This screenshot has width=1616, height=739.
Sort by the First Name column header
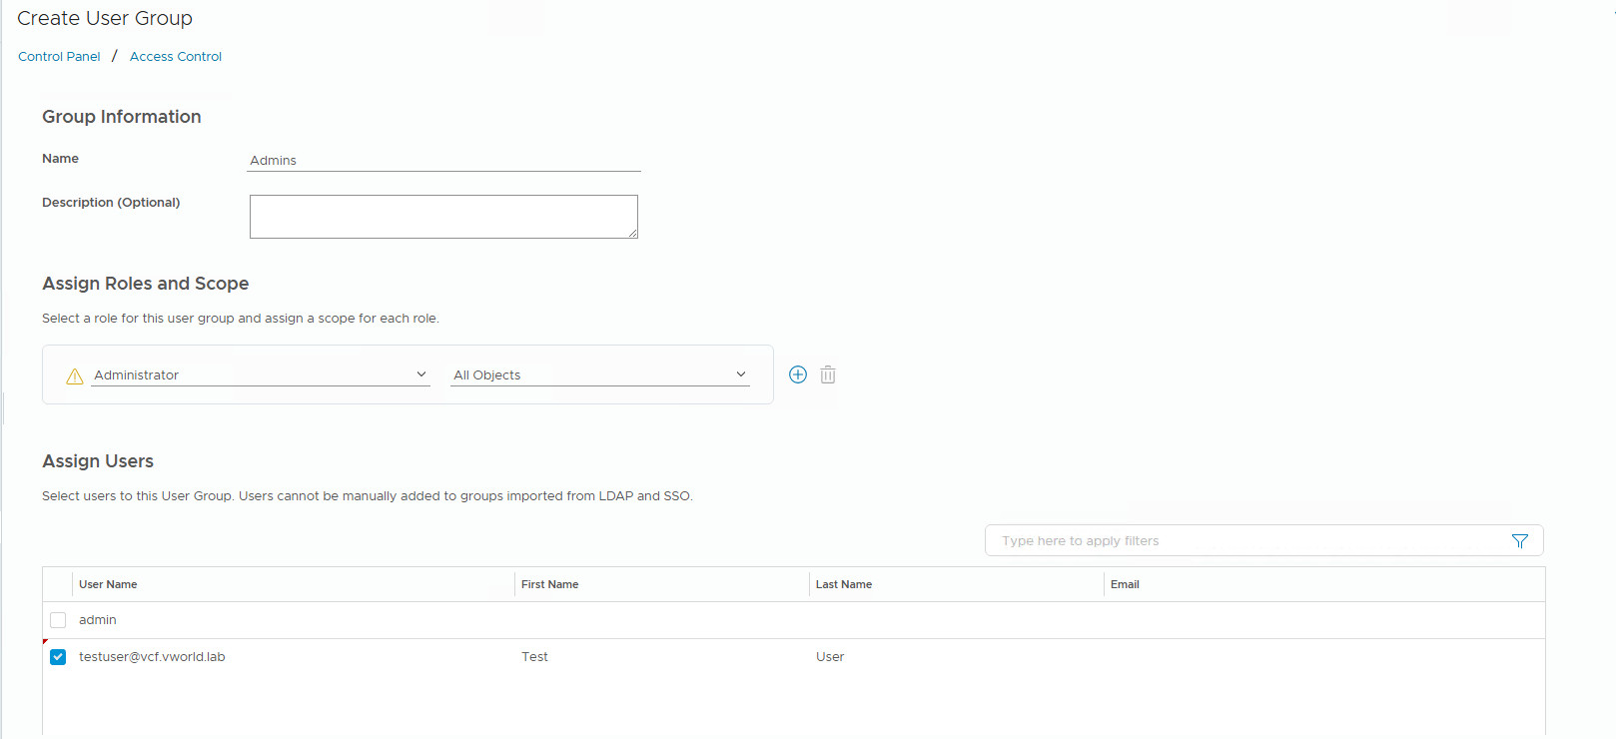click(549, 584)
